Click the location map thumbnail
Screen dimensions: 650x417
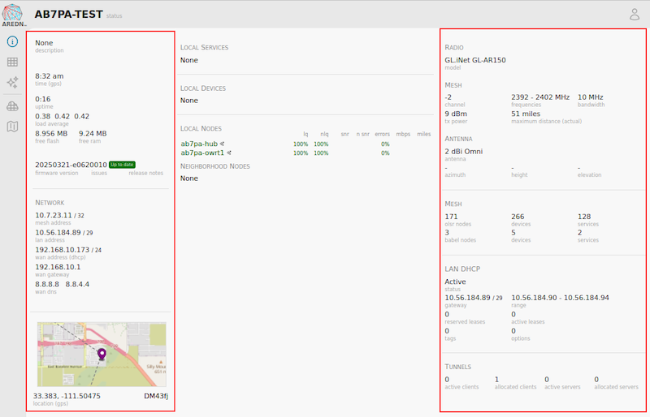click(102, 354)
